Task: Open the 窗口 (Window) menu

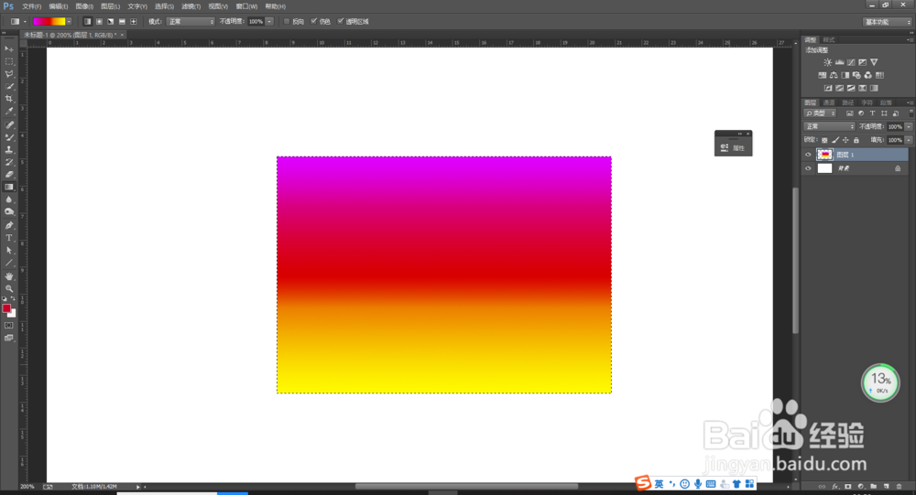Action: (246, 6)
